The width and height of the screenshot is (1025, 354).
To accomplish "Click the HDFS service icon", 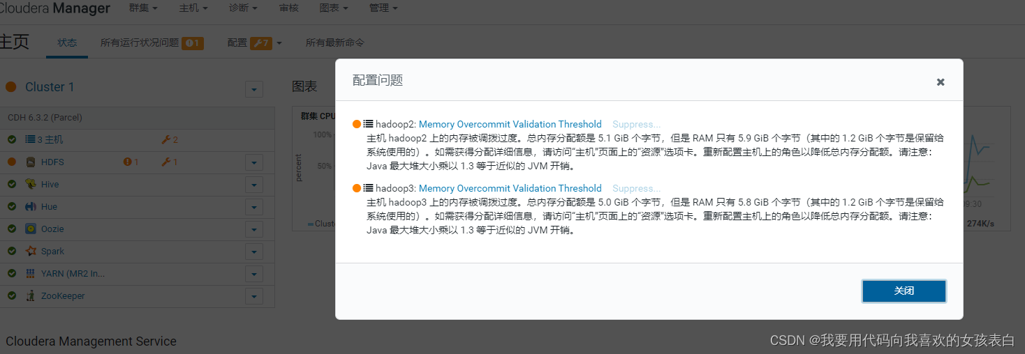I will tap(31, 162).
